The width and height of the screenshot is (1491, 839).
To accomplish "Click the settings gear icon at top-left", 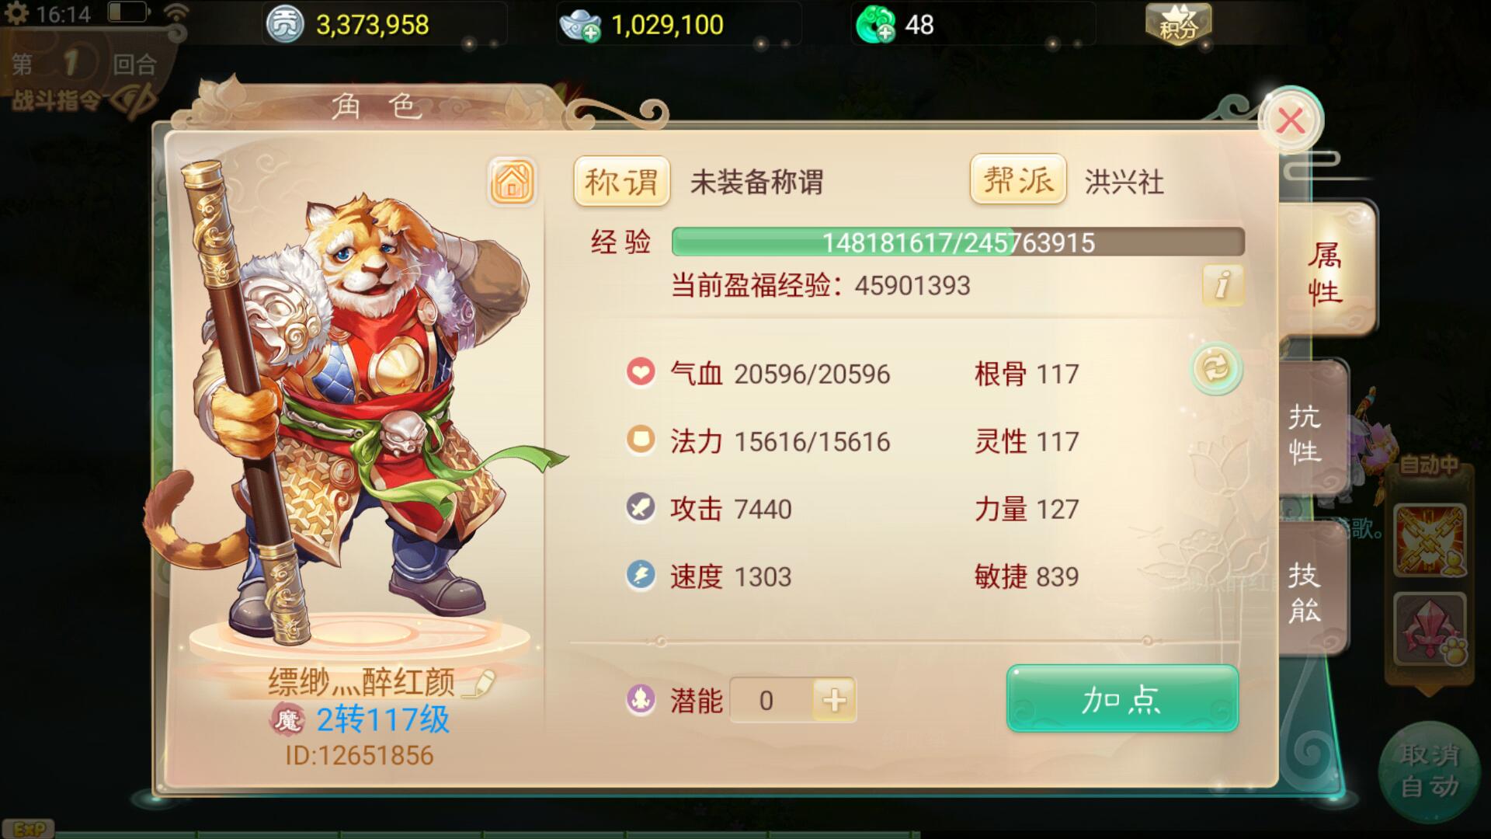I will [x=16, y=13].
